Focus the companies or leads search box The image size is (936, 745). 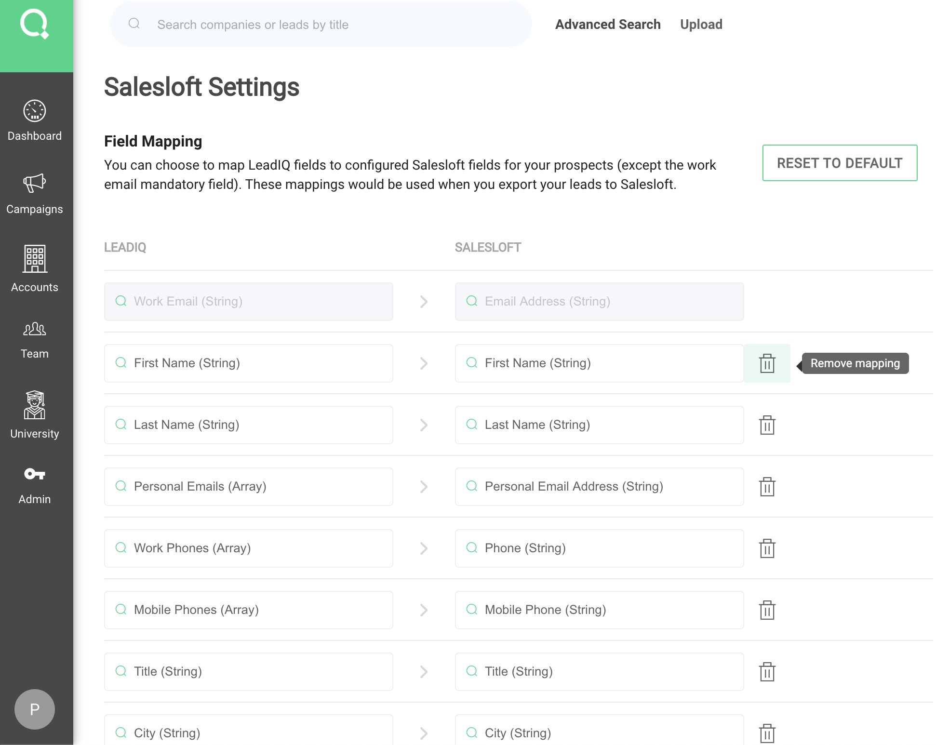(321, 25)
